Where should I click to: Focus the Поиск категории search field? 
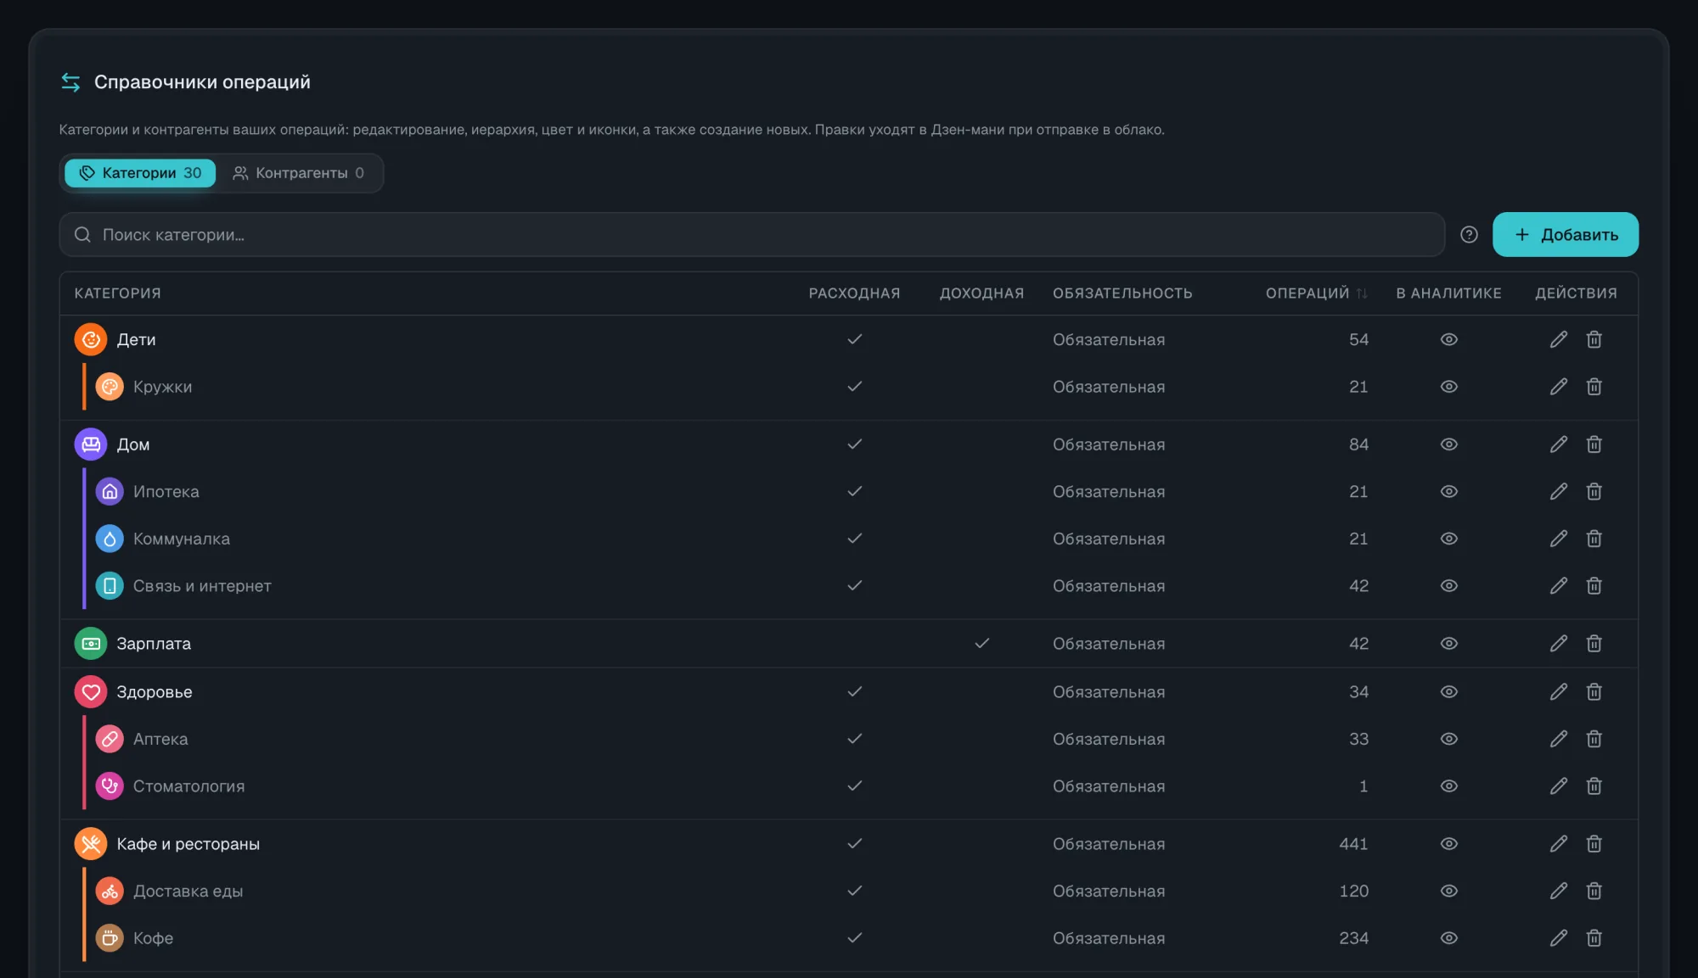coord(751,235)
